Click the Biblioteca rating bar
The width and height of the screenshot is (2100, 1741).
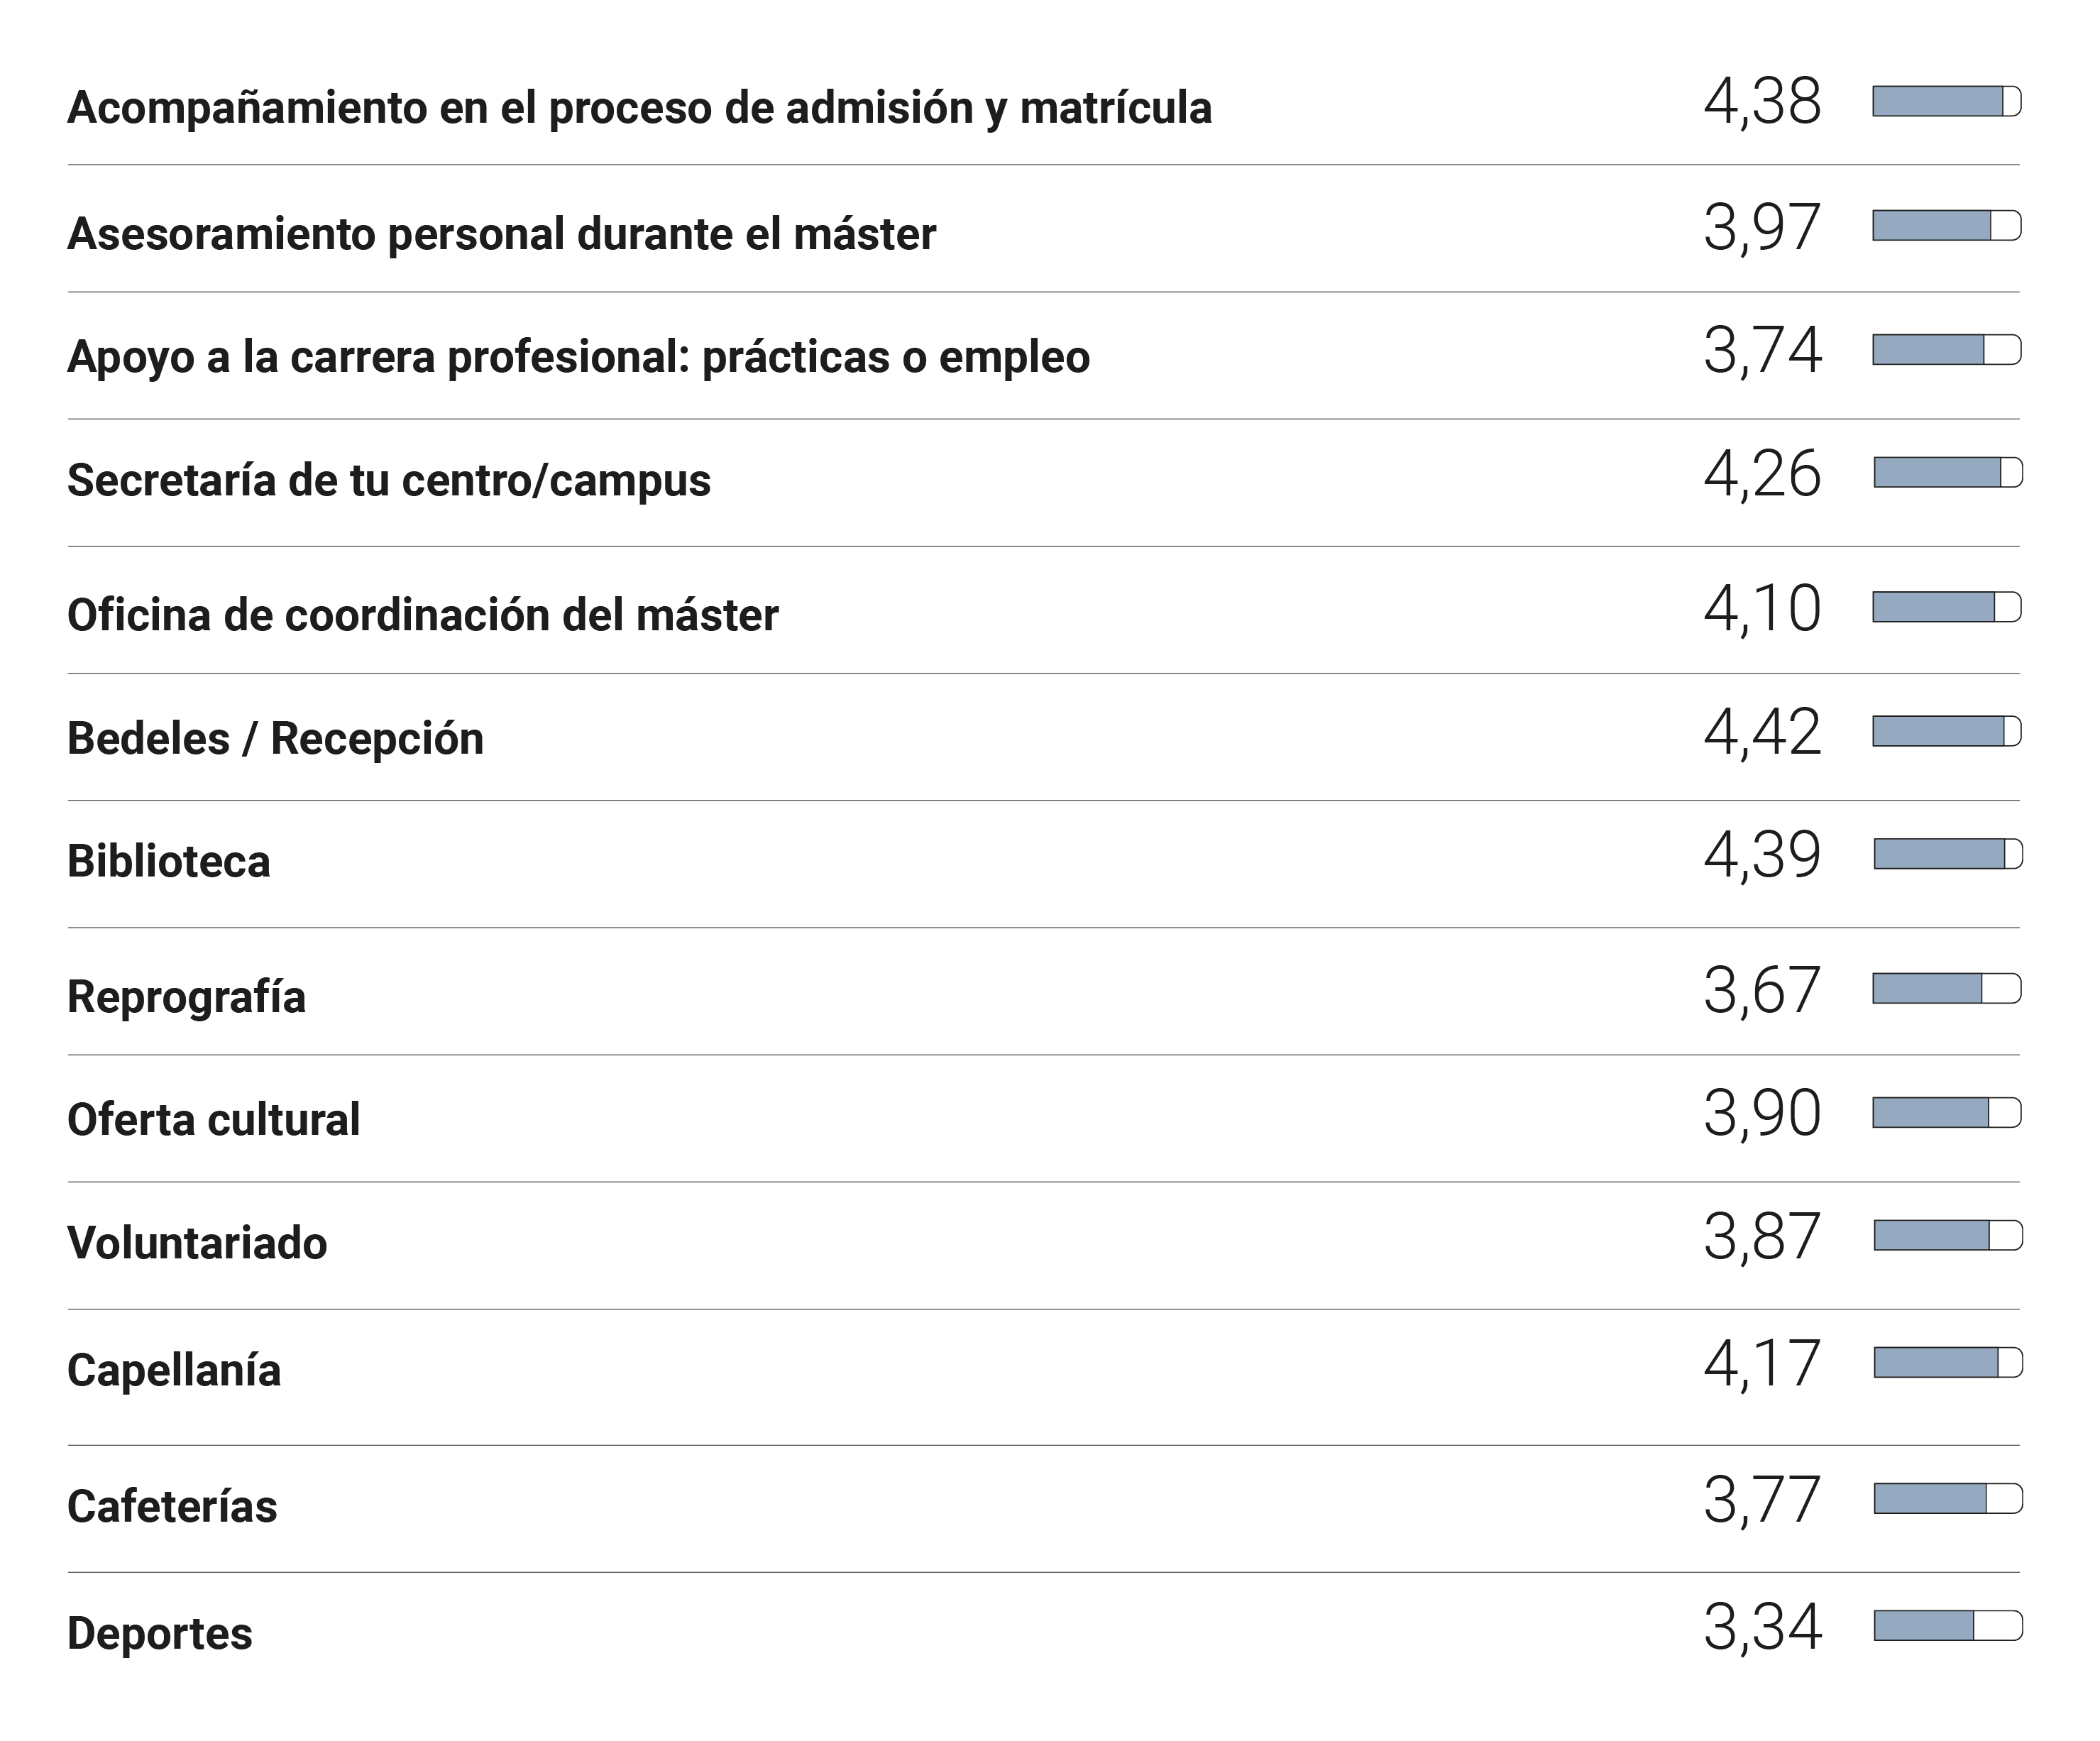point(1947,854)
